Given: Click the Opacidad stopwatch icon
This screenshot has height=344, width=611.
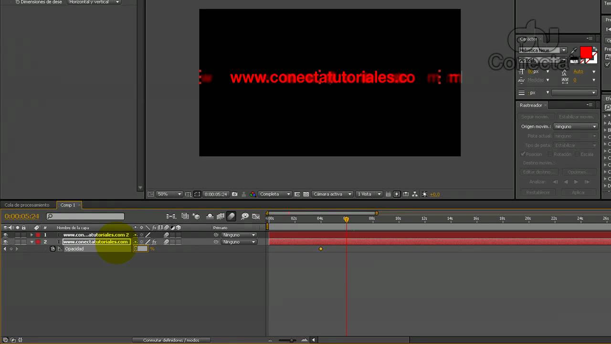Looking at the screenshot, I should [x=53, y=249].
